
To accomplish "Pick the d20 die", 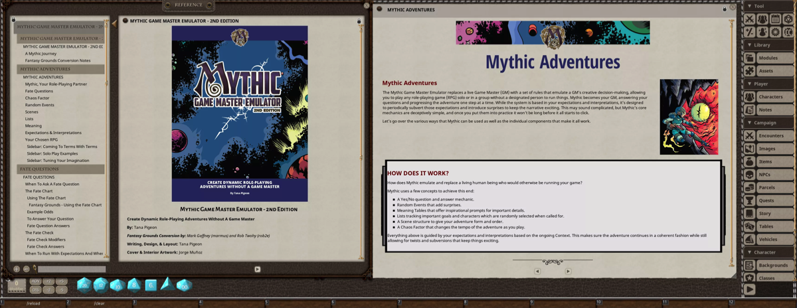I will point(84,285).
